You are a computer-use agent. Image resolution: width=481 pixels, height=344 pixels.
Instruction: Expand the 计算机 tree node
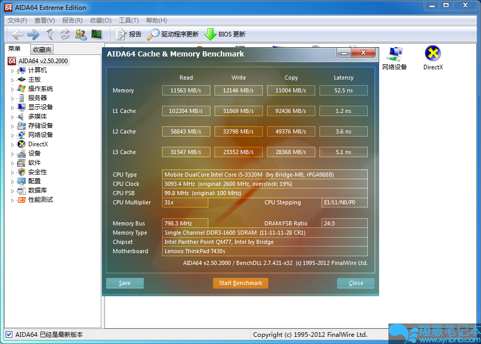pos(12,71)
